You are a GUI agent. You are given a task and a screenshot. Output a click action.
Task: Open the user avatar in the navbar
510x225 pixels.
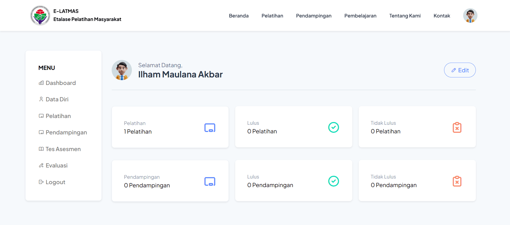470,16
